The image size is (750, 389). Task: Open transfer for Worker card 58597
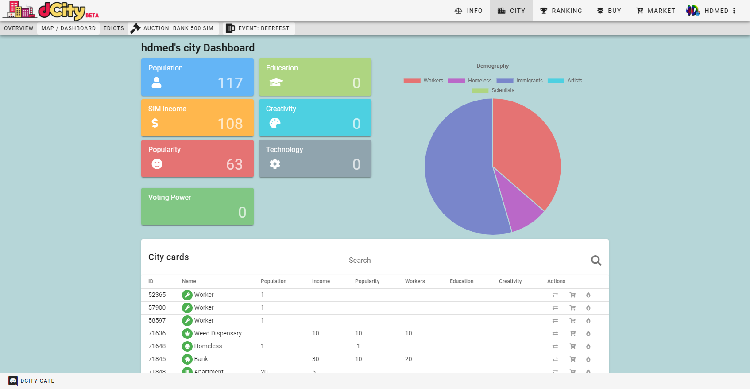(x=555, y=321)
